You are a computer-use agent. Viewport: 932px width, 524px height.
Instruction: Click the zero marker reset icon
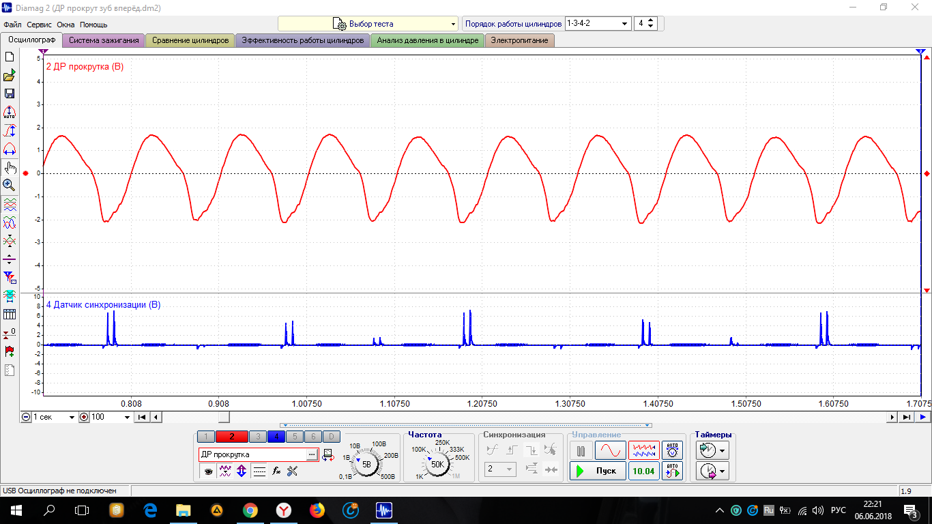[10, 334]
